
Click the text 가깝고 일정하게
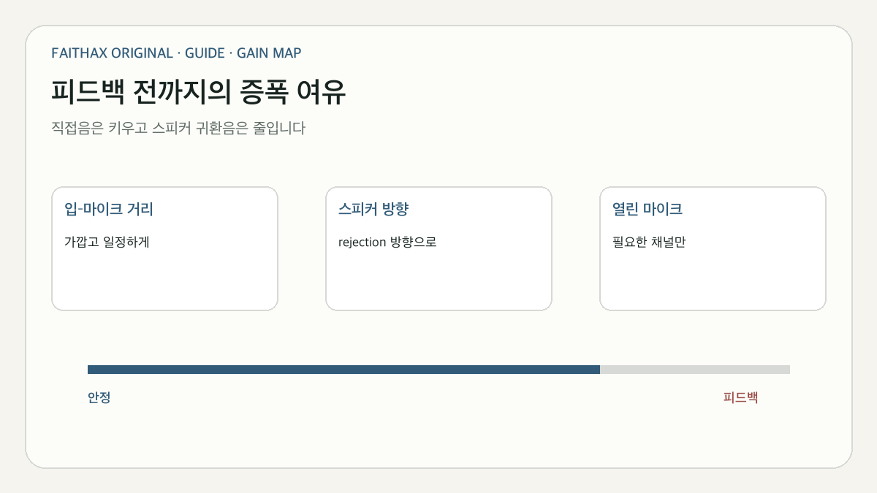(107, 242)
